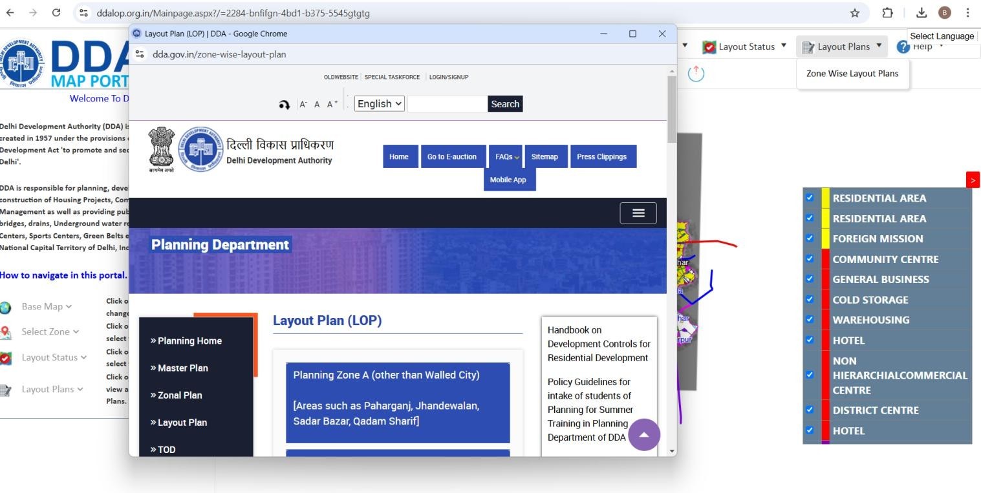
Task: Click the Layout Status icon in top toolbar
Action: 709,47
